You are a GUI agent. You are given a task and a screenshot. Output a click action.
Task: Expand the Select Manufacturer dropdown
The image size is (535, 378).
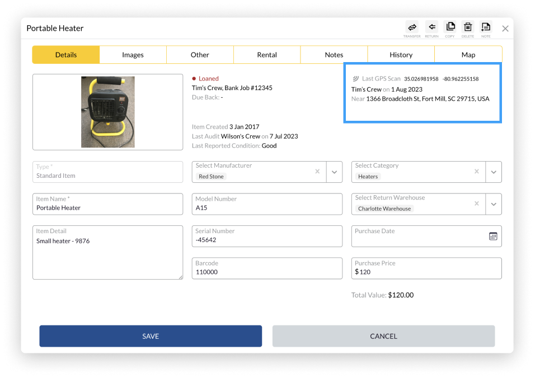click(334, 172)
